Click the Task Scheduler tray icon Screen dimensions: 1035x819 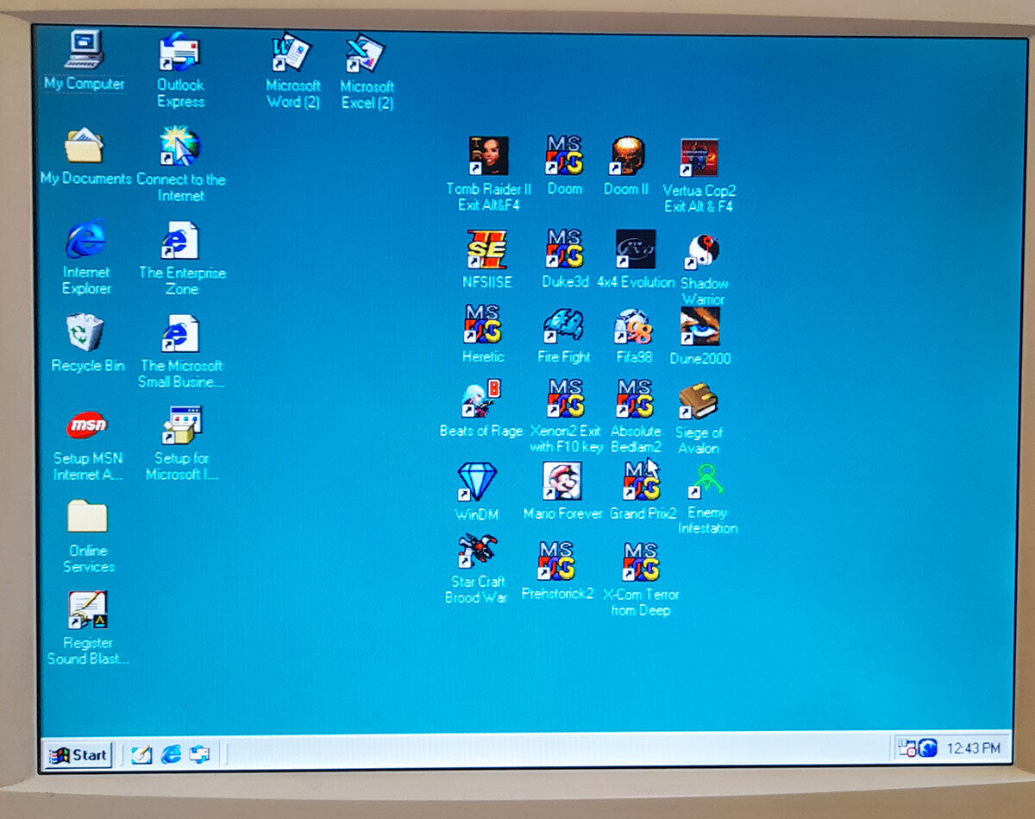click(906, 748)
